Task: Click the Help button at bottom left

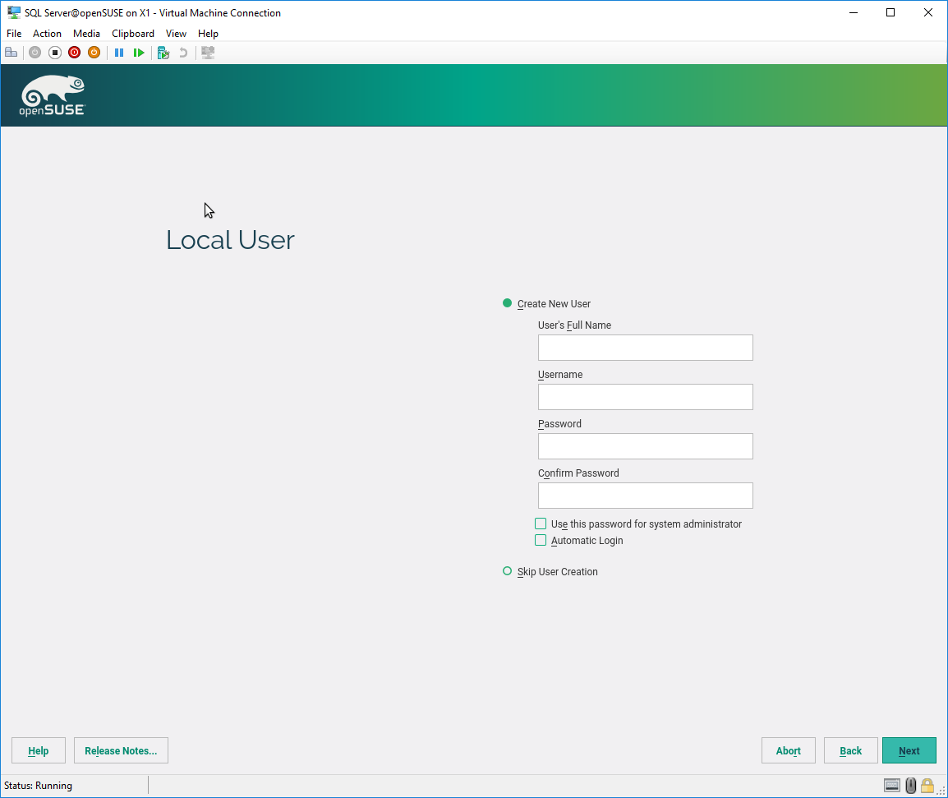Action: click(39, 750)
